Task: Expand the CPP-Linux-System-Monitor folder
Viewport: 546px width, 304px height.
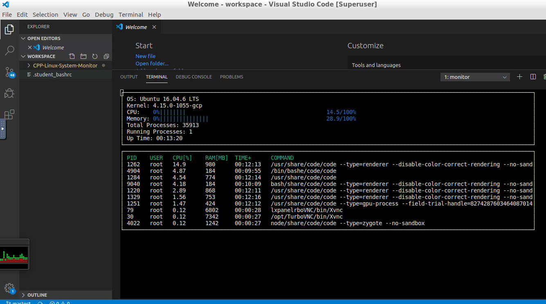Action: pos(65,65)
